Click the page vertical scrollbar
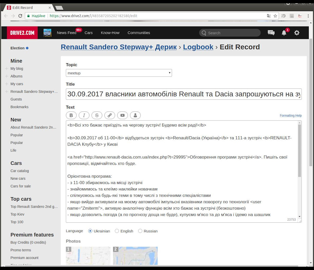This screenshot has height=270, width=314. click(x=311, y=102)
